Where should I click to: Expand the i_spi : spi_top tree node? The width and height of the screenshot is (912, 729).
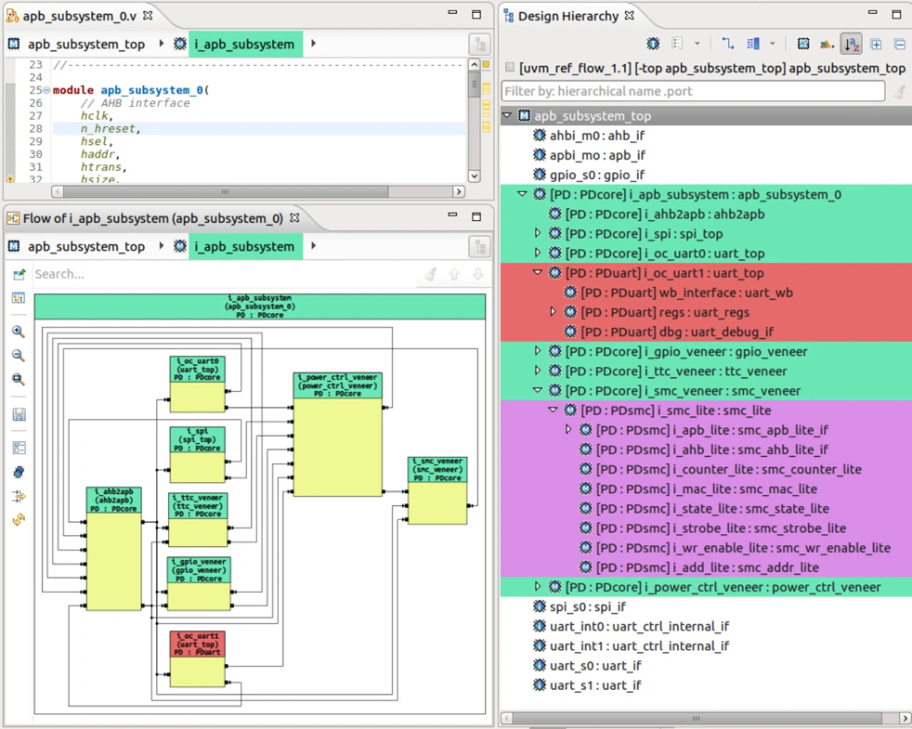pyautogui.click(x=538, y=233)
